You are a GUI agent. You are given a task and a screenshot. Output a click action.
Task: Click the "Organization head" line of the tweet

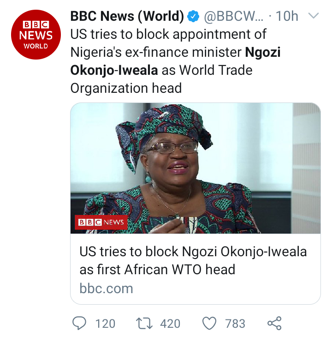coord(126,88)
